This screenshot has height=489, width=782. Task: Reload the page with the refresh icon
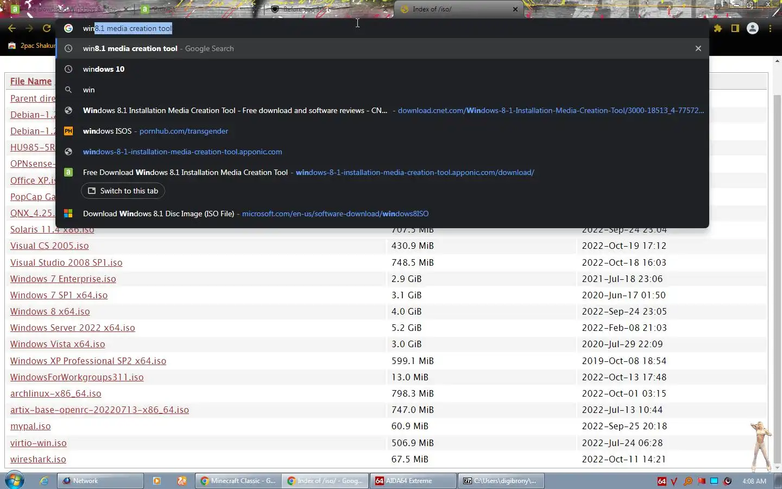(47, 28)
